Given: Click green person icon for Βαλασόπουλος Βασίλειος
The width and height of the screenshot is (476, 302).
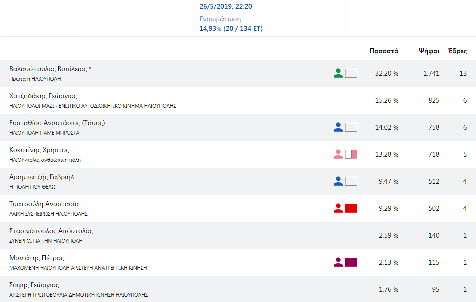Looking at the screenshot, I should click(x=338, y=73).
